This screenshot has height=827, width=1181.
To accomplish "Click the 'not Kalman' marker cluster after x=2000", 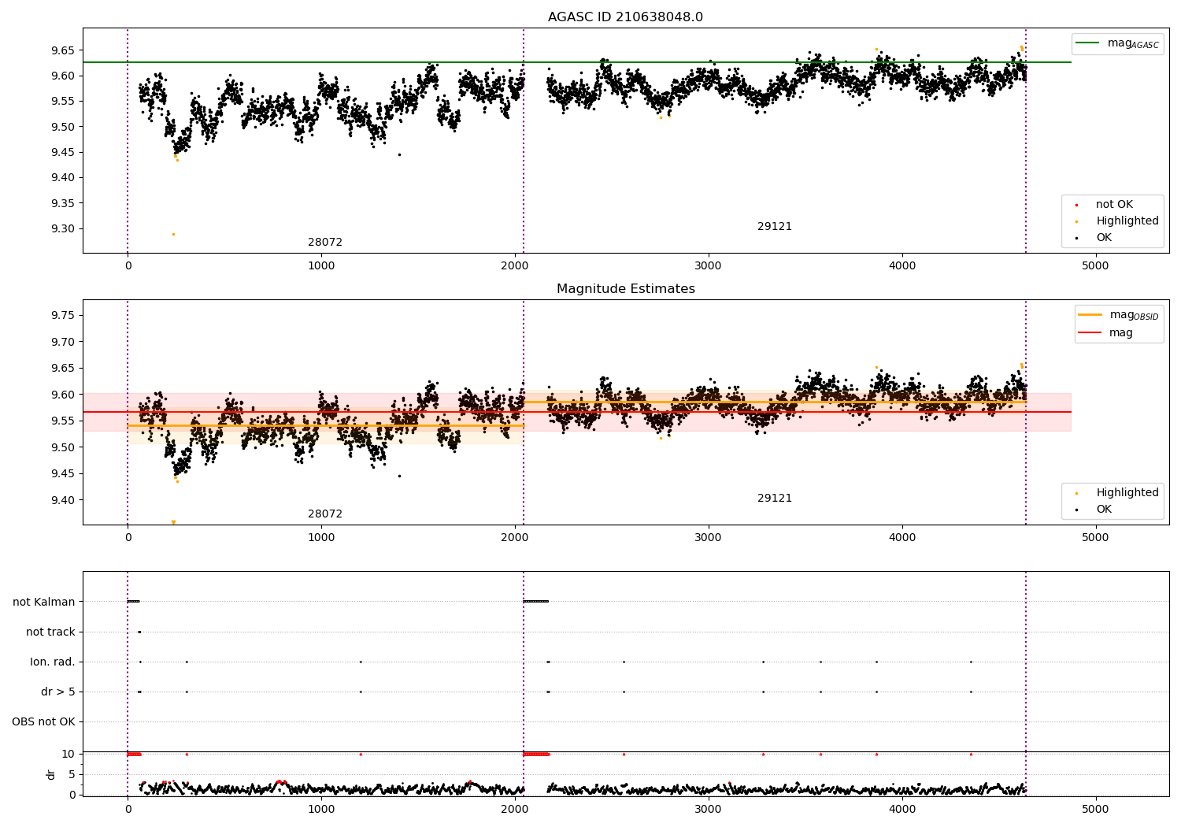I will click(x=536, y=602).
